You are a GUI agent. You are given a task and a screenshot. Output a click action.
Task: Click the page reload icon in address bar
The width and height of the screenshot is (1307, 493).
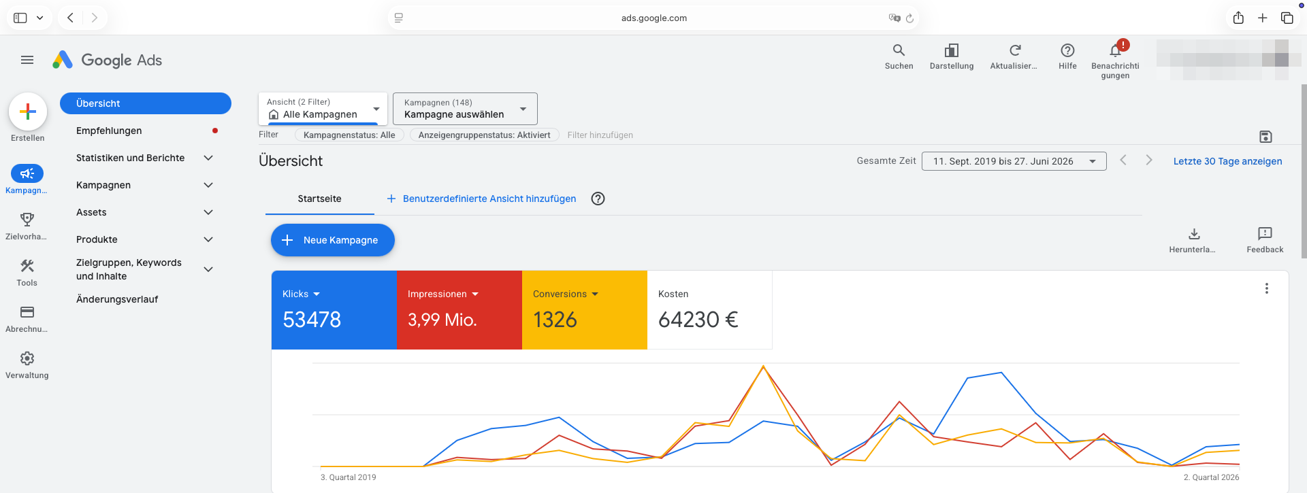tap(909, 18)
